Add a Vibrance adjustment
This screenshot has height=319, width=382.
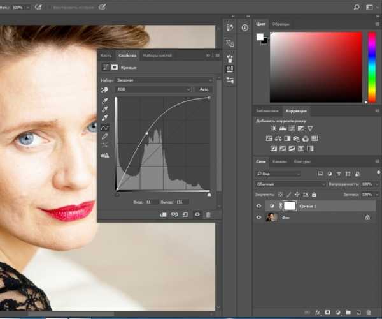(x=310, y=128)
